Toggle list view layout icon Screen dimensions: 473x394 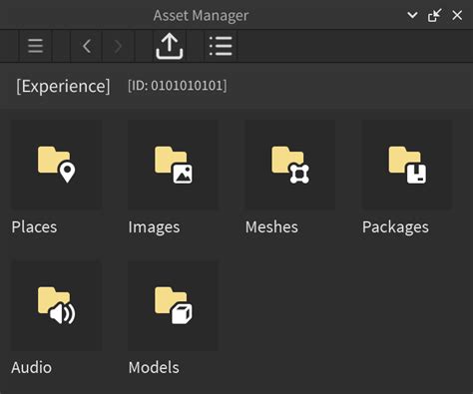click(x=221, y=46)
